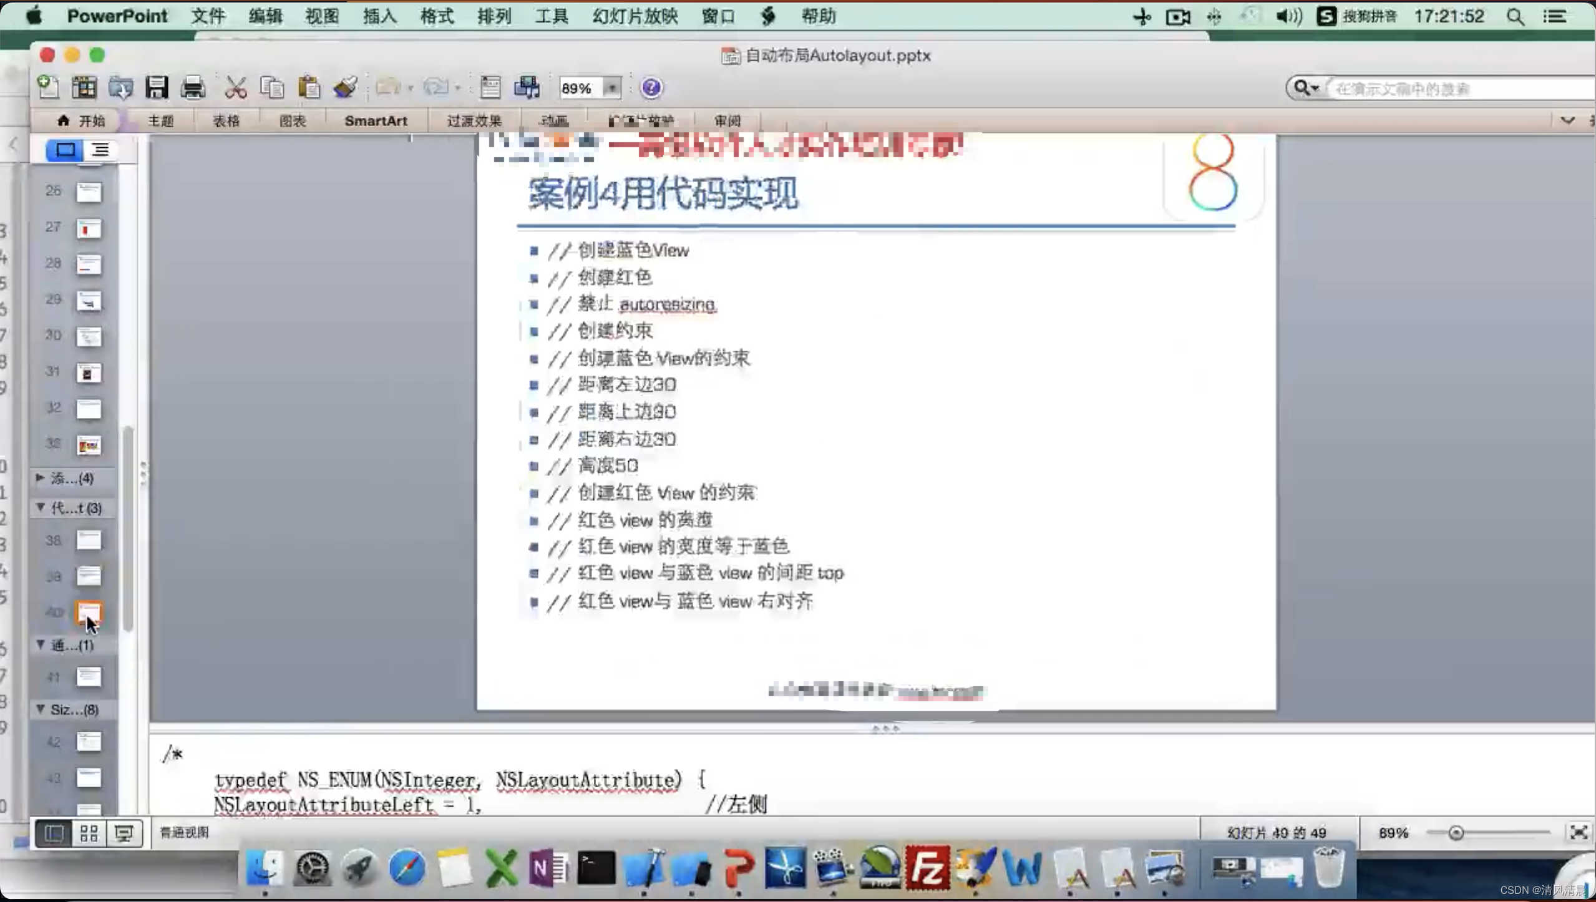Click the Paste clipboard icon
Screen dimensions: 1596x902
pos(309,87)
